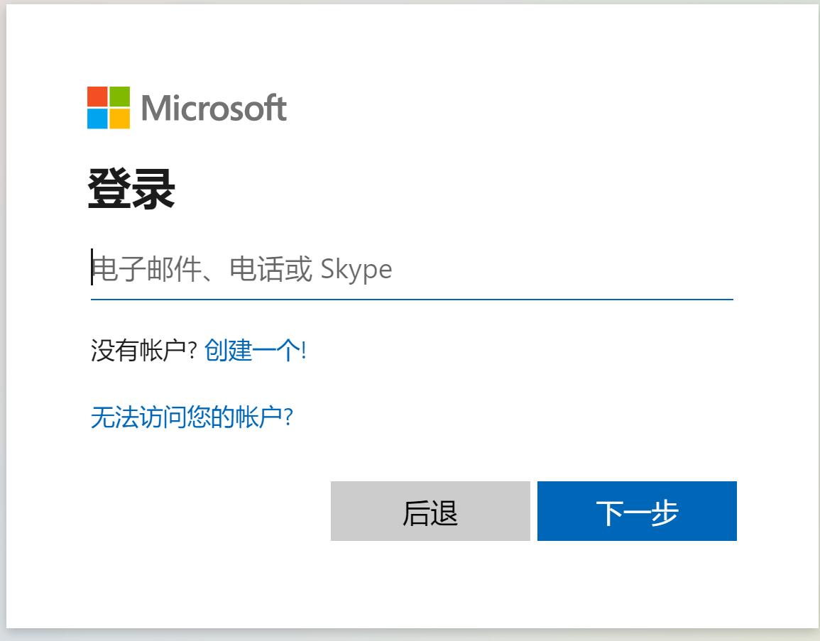
Task: Click the "电子邮件、电话或 Skype" input field
Action: (x=284, y=270)
